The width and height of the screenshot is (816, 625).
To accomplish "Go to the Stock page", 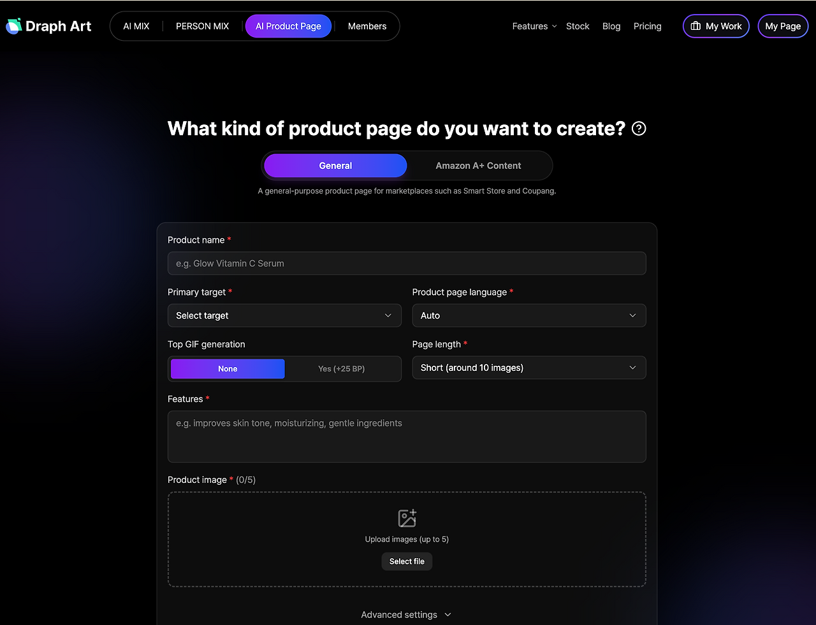I will (x=578, y=26).
